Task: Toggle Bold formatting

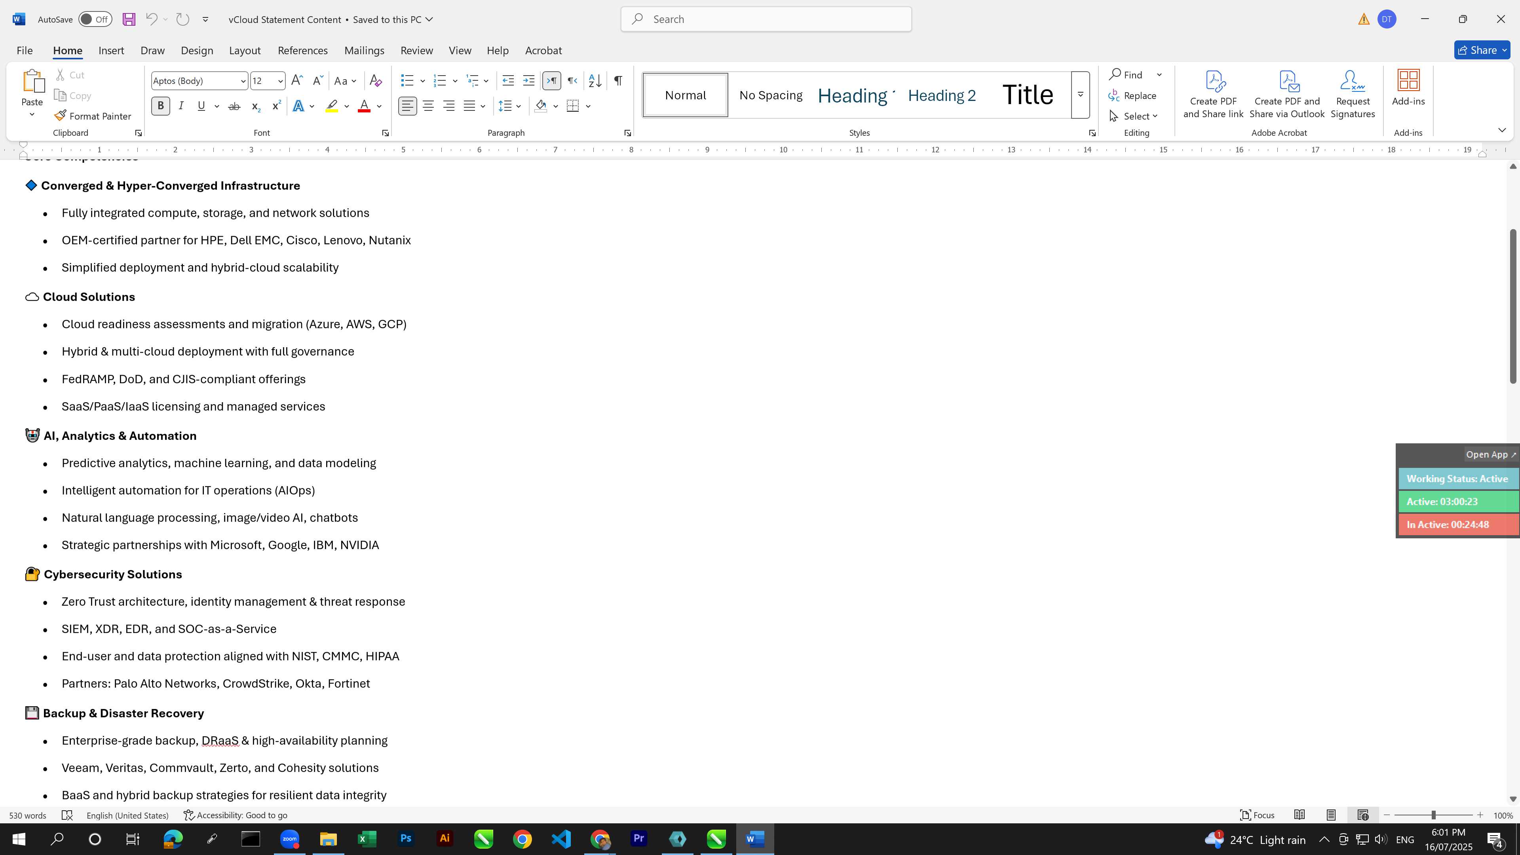Action: click(160, 106)
